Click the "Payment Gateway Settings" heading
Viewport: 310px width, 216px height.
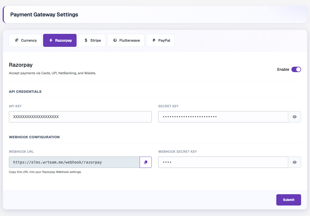(44, 15)
